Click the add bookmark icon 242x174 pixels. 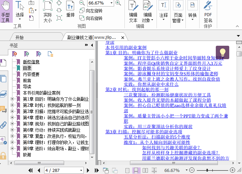click(27, 54)
